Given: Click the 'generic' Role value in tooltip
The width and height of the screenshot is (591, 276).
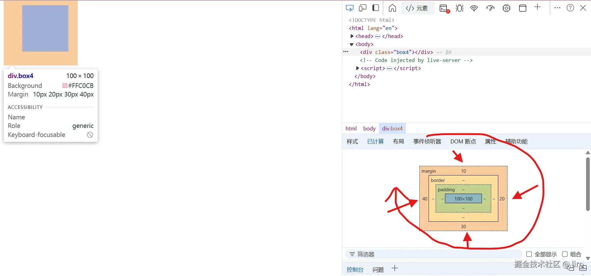Looking at the screenshot, I should point(83,126).
